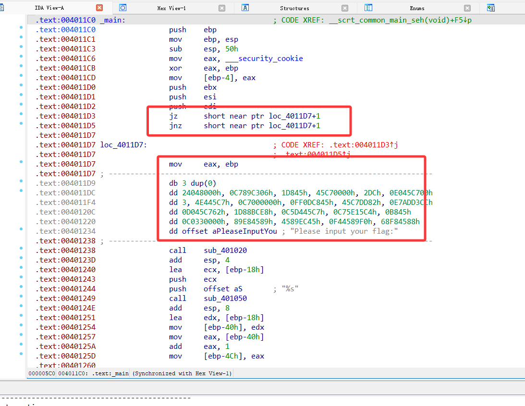
Task: Click the Enums tab icon
Action: [368, 8]
